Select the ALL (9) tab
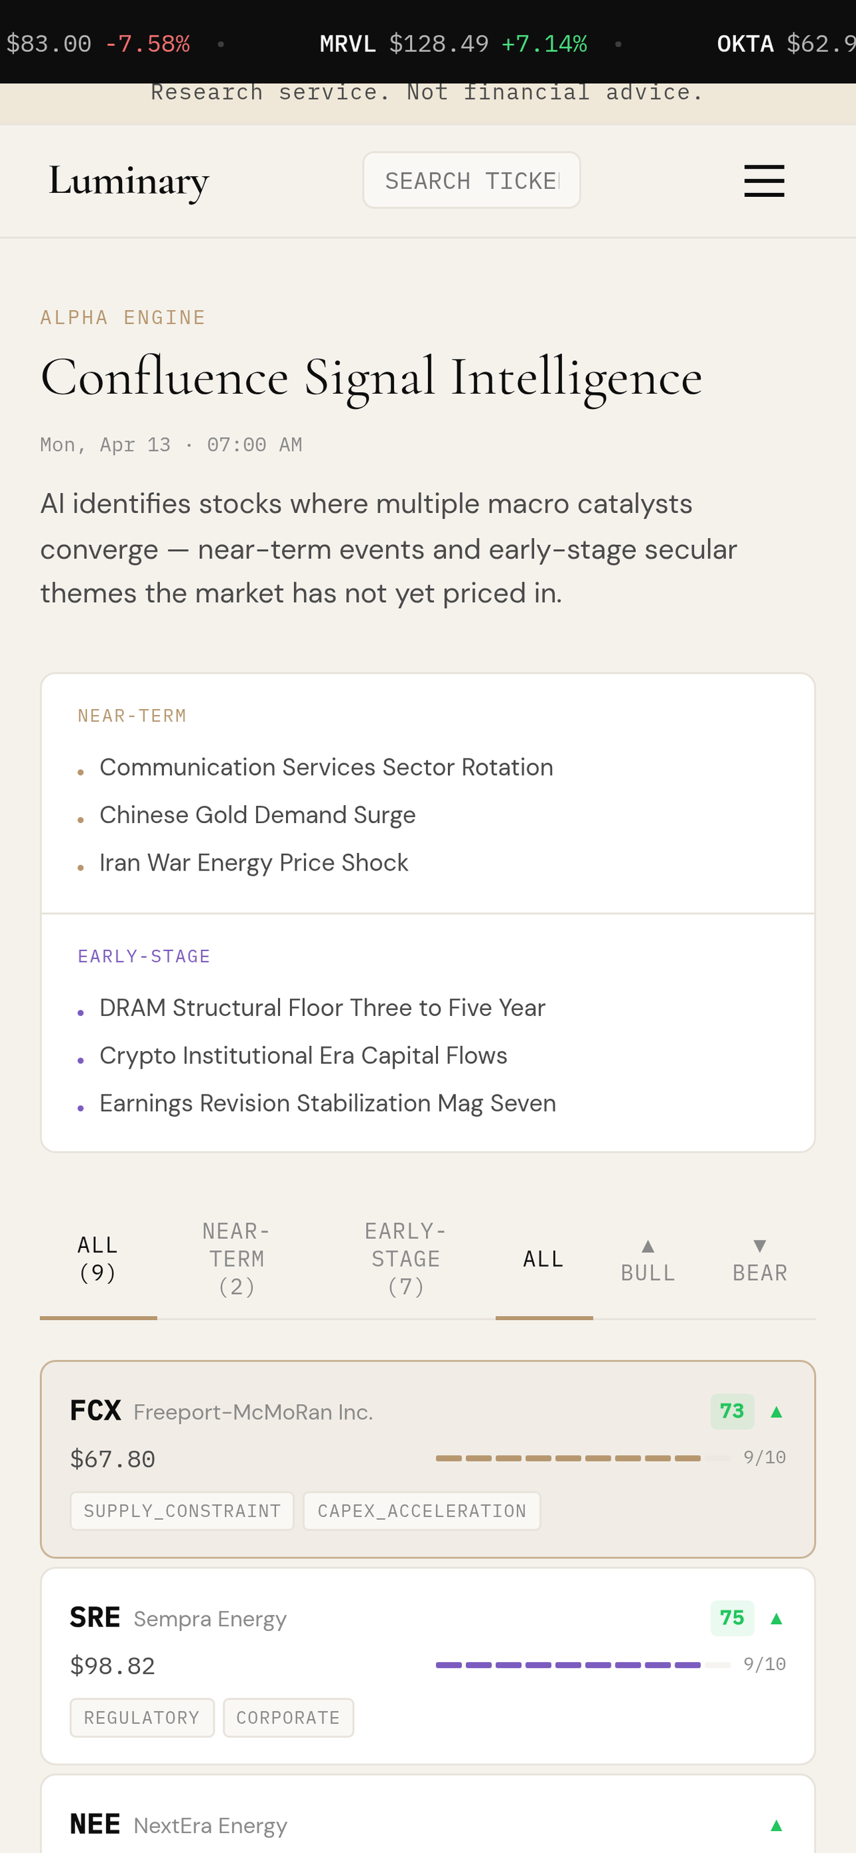Viewport: 856px width, 1853px height. (98, 1259)
